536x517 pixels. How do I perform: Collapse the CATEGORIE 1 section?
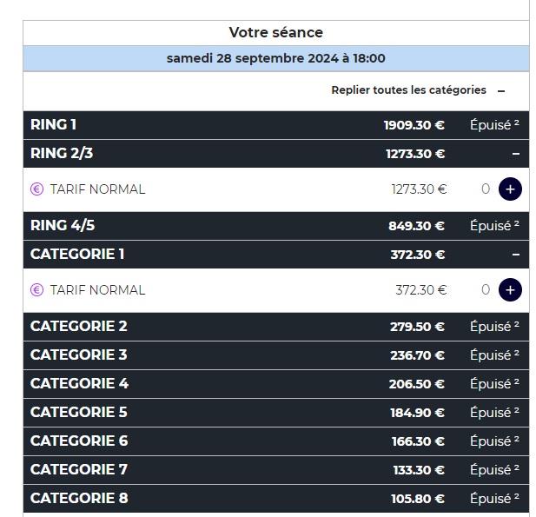[x=515, y=255]
